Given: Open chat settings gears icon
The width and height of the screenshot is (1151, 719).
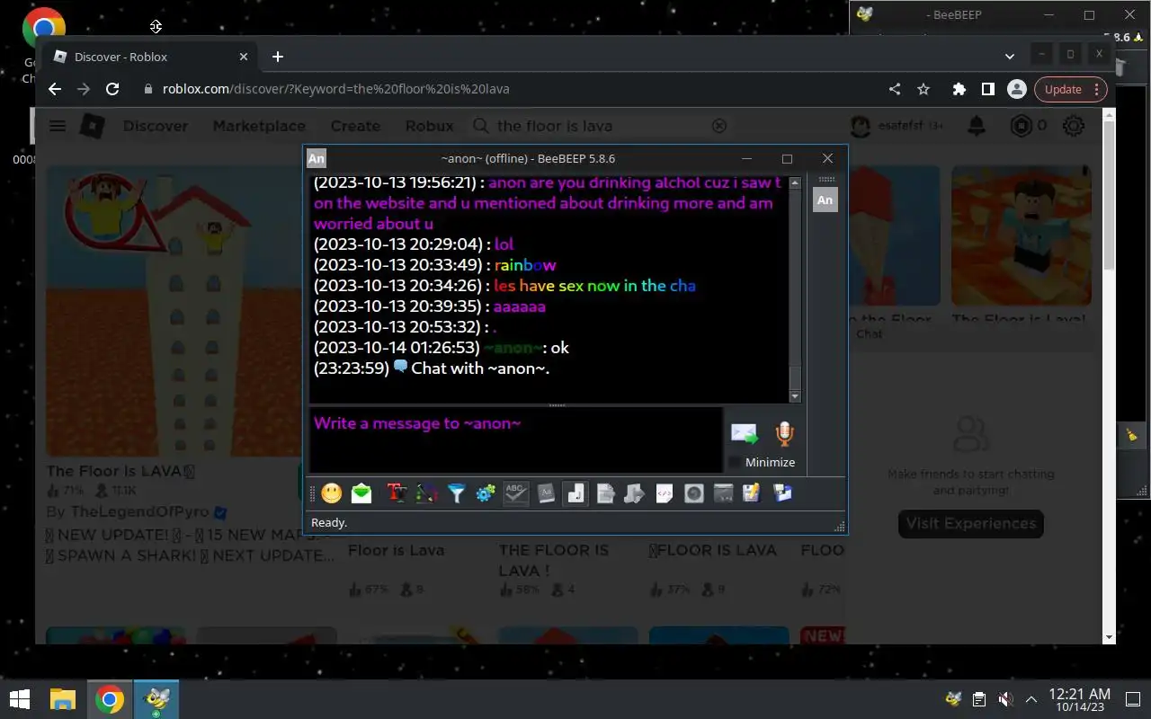Looking at the screenshot, I should pyautogui.click(x=486, y=493).
